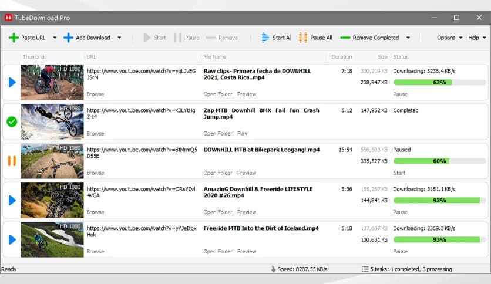This screenshot has height=284, width=491.
Task: Click the 'Completed' status text
Action: pyautogui.click(x=405, y=110)
